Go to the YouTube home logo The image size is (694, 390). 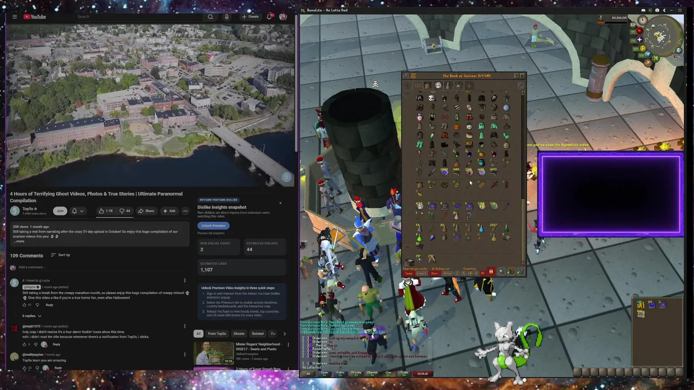pyautogui.click(x=35, y=17)
